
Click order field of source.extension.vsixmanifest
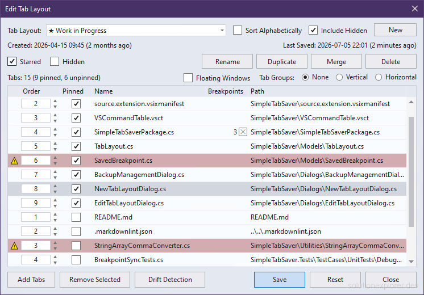[36, 104]
